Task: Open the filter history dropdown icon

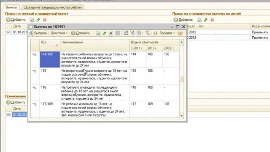Action: [x=140, y=33]
